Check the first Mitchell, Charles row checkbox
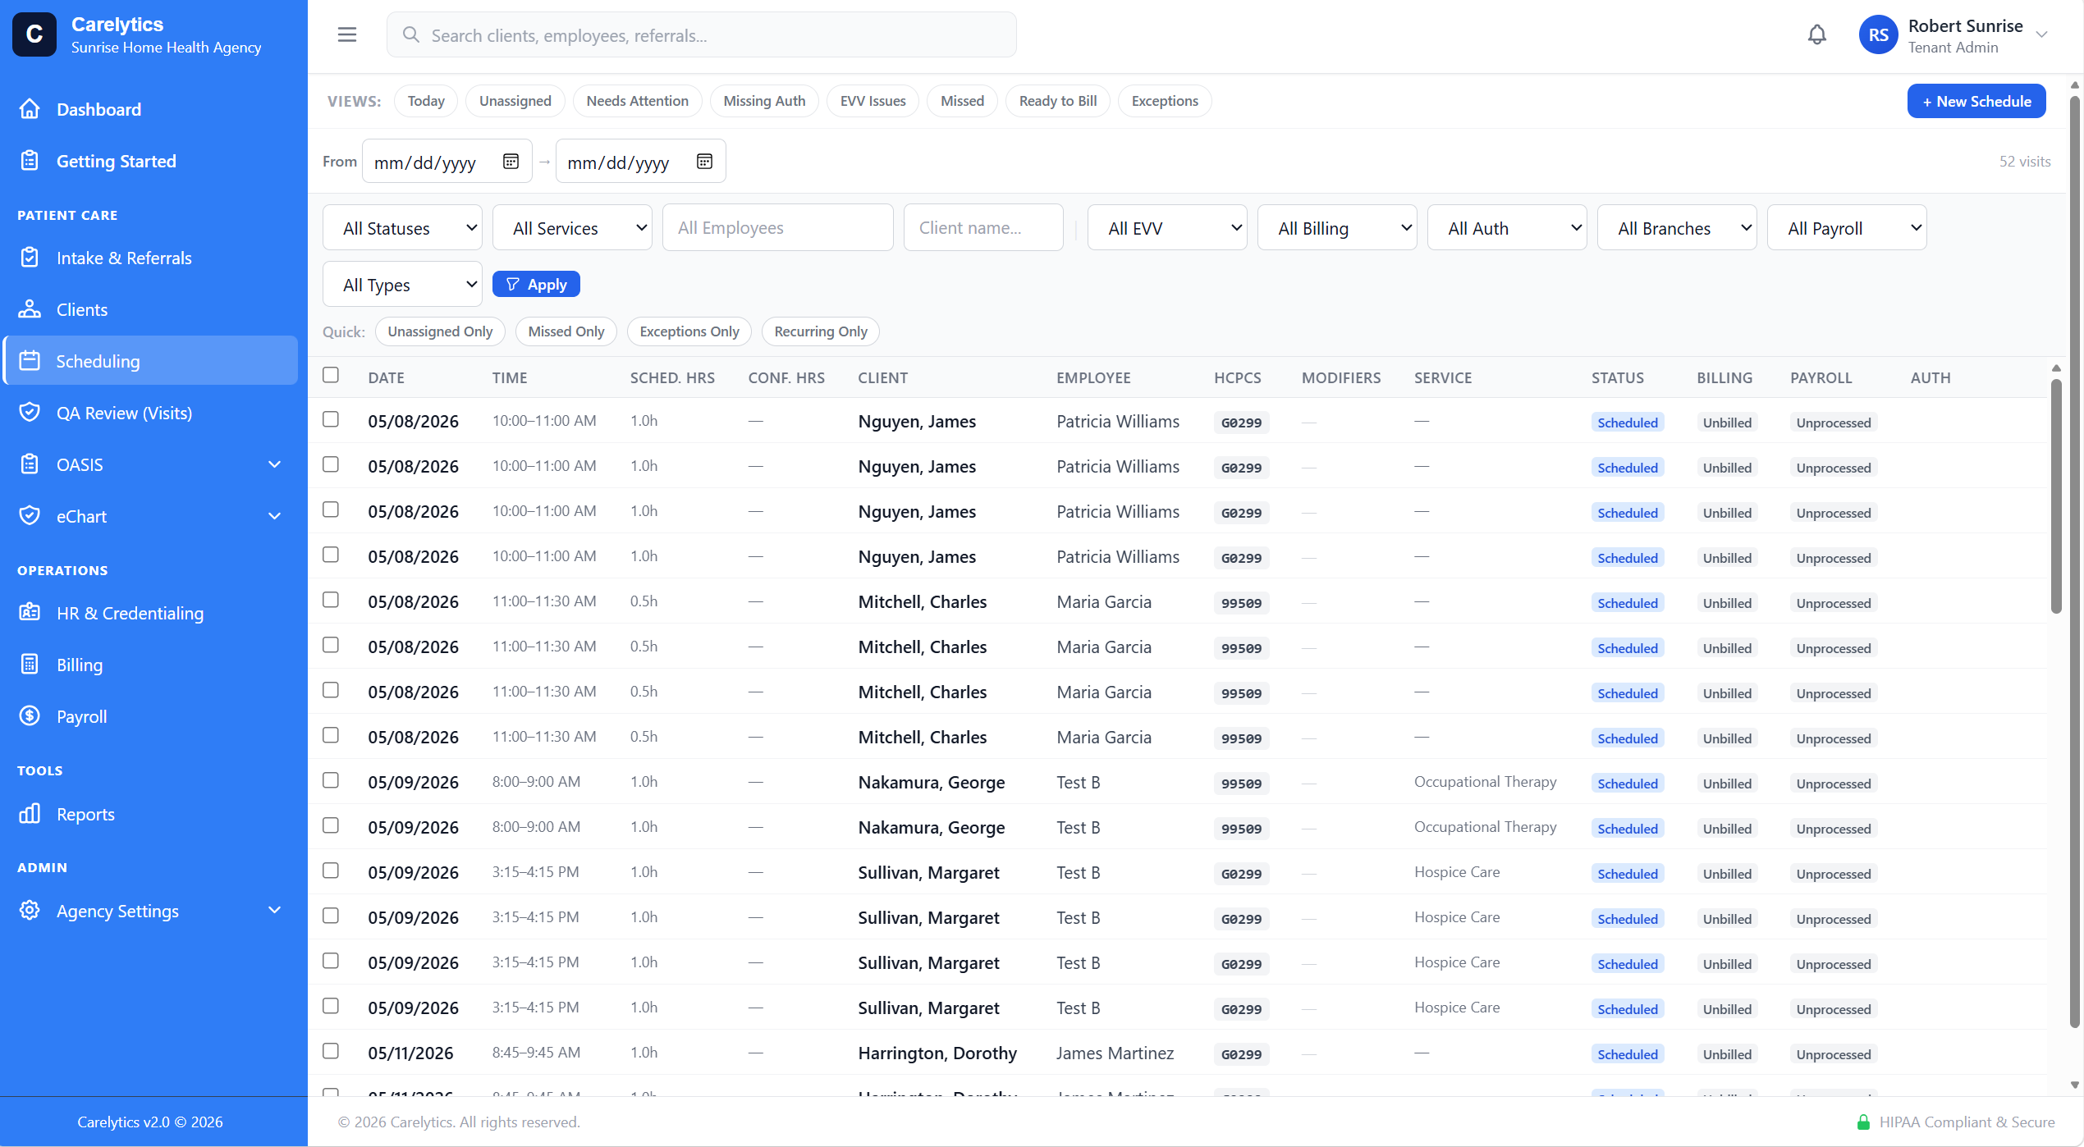Screen dimensions: 2084x1147 [331, 600]
